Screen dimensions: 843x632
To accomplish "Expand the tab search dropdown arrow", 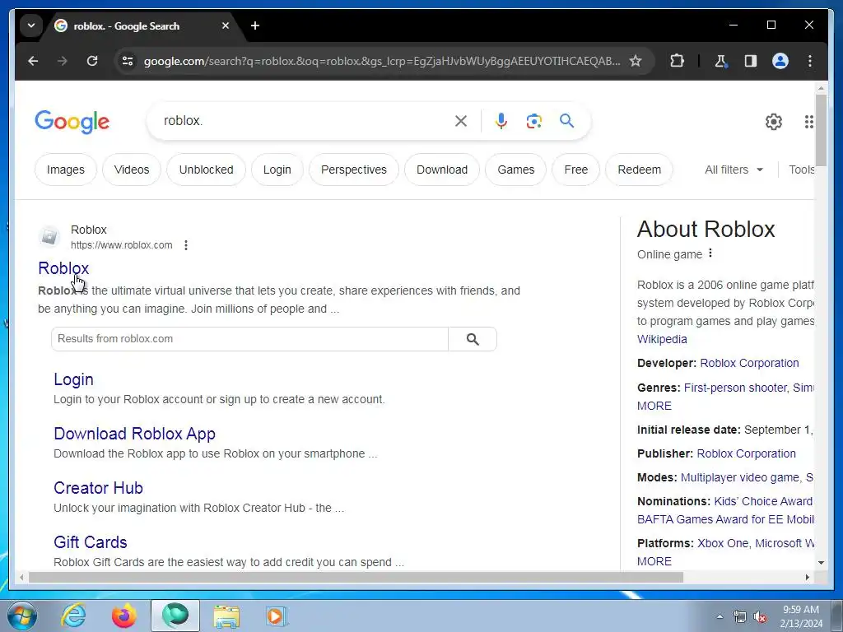I will pyautogui.click(x=31, y=26).
